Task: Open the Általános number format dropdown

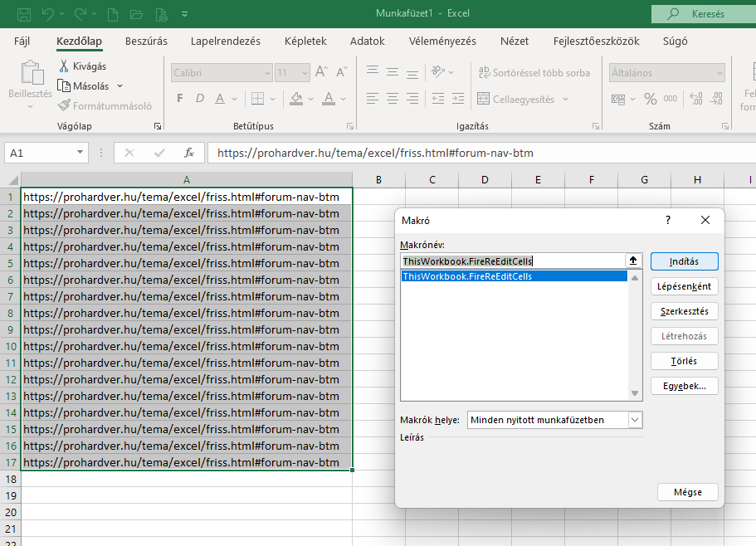Action: point(719,73)
